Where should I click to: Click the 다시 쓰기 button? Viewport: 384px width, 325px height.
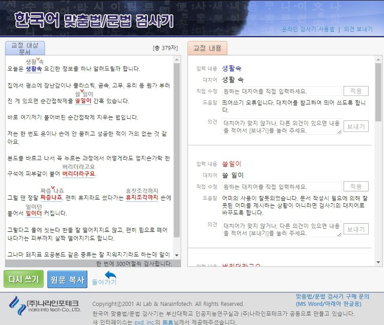pos(24,279)
